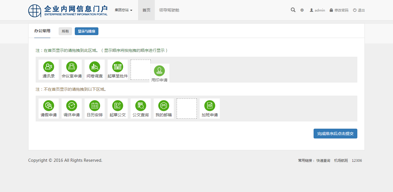Open the 我的邮箱 mailbox icon
This screenshot has height=192, width=393.
coord(164,106)
